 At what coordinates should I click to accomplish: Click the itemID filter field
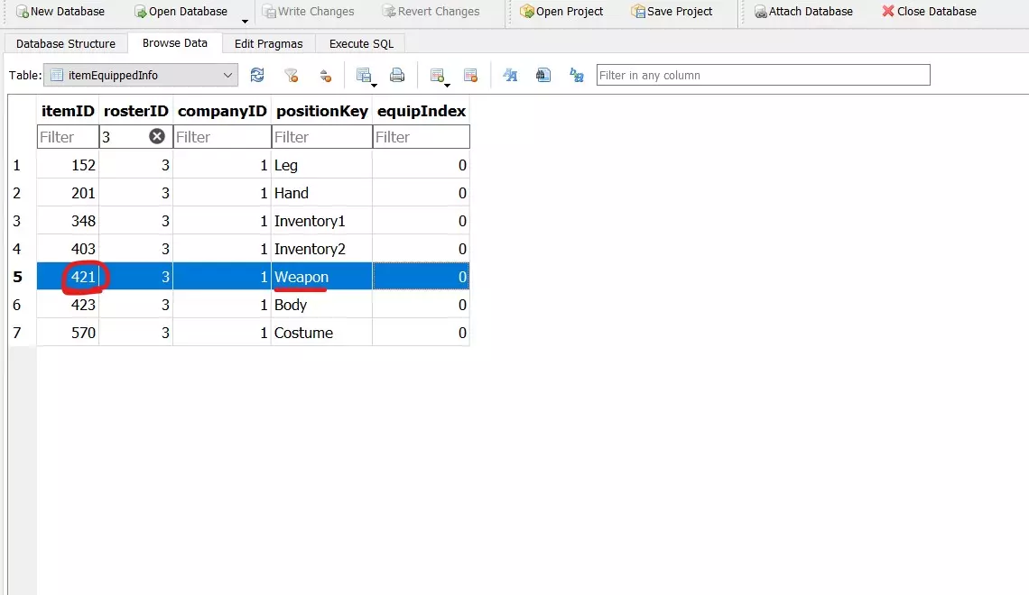pyautogui.click(x=68, y=137)
